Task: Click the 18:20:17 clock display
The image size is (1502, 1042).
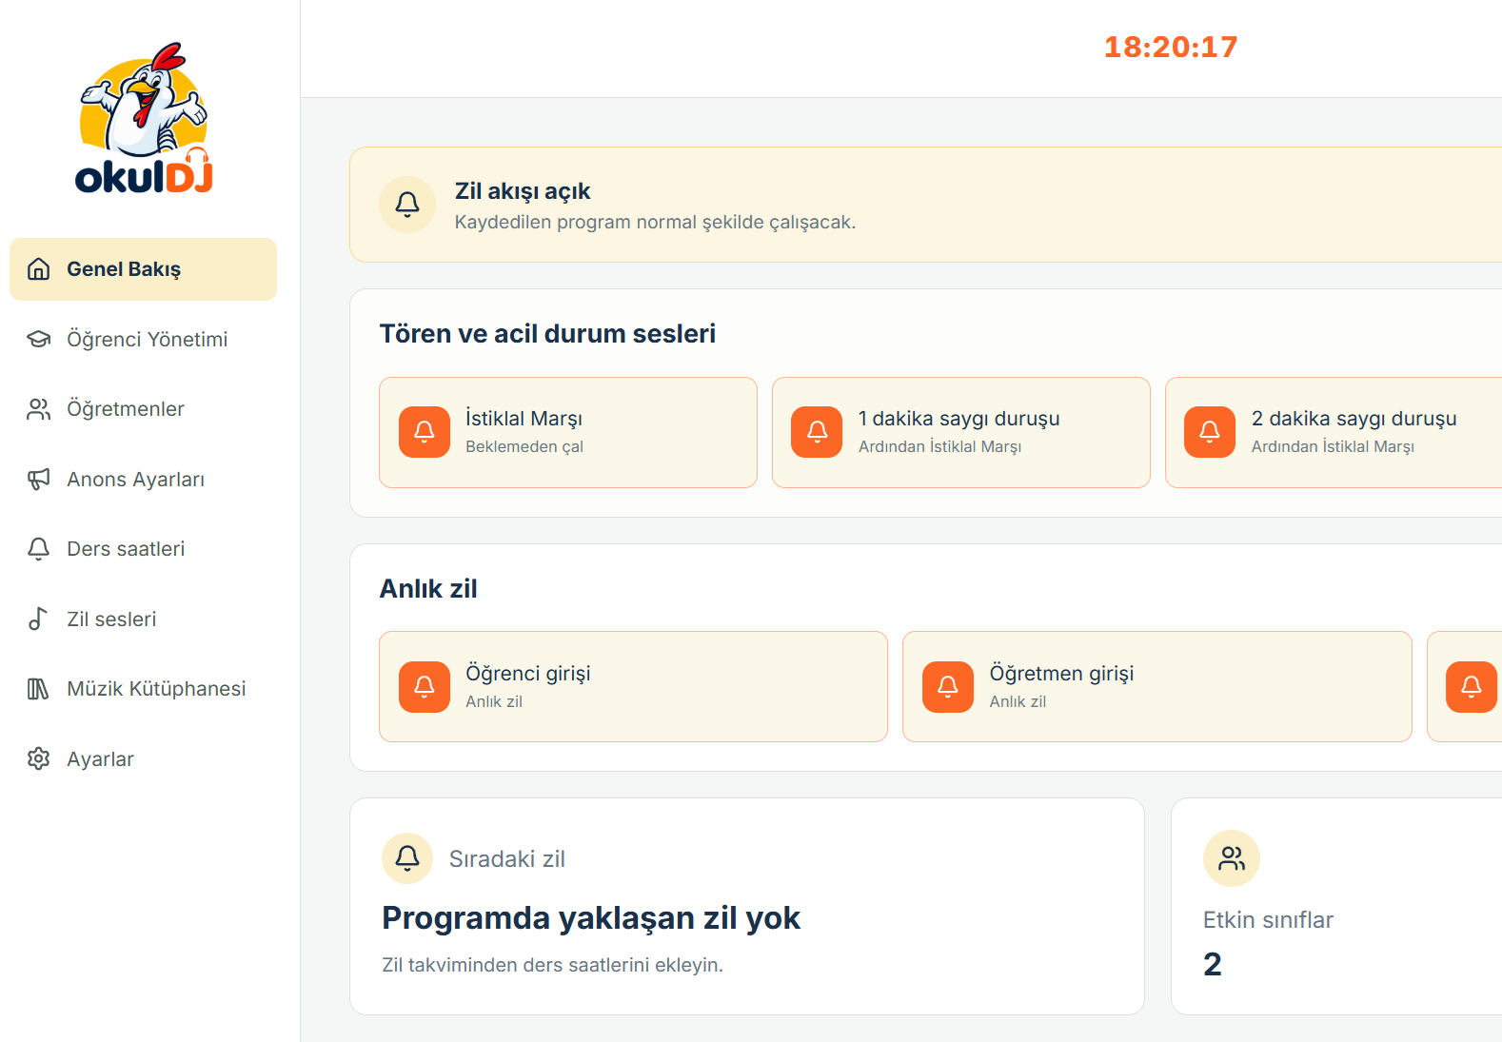Action: (1171, 47)
